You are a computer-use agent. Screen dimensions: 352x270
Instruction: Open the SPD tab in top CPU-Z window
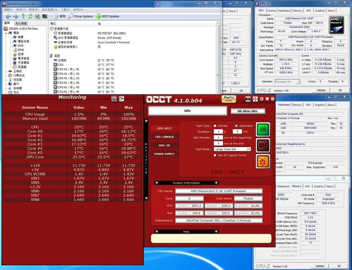point(308,11)
